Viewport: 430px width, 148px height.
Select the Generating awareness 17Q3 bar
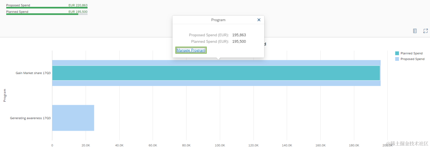[73, 118]
